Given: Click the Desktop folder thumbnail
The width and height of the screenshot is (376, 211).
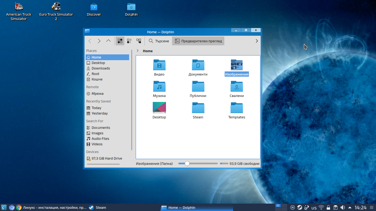Looking at the screenshot, I should coord(159,108).
